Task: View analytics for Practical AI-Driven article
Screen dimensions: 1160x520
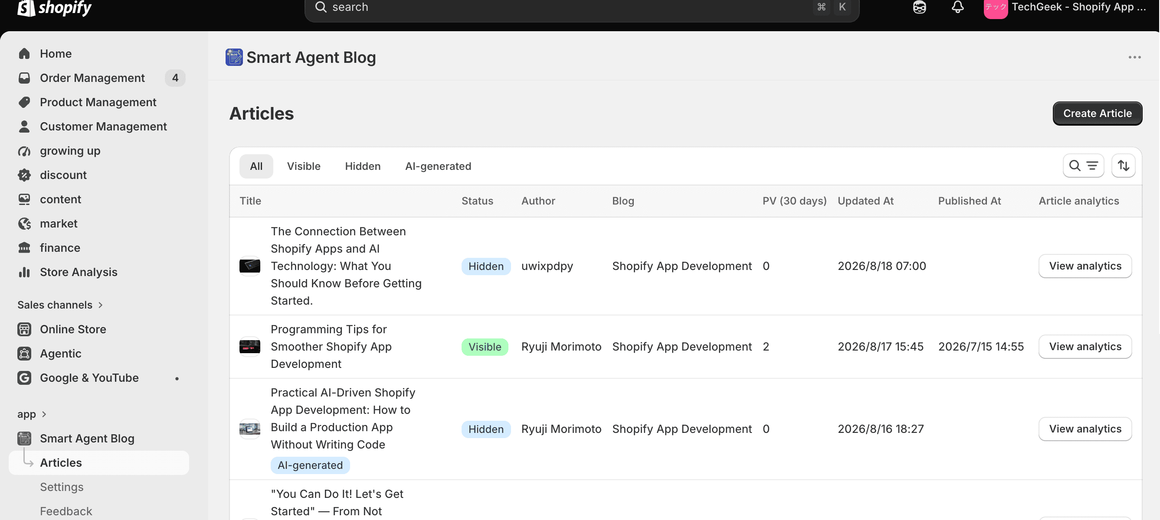Action: click(x=1085, y=429)
